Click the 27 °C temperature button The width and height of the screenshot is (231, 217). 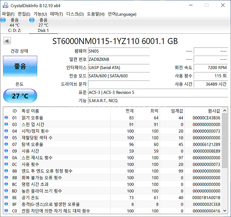[x=20, y=96]
